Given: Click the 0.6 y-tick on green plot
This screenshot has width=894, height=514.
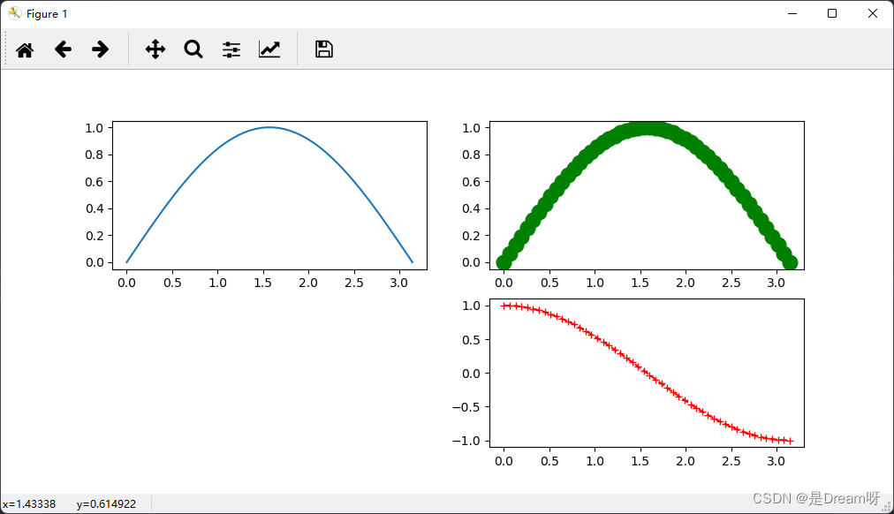Looking at the screenshot, I should point(472,182).
